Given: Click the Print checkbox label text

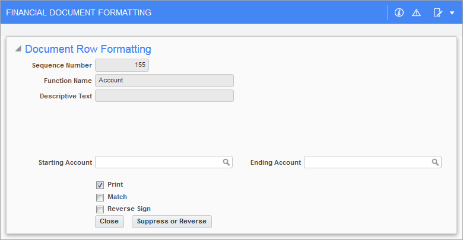Looking at the screenshot, I should 115,184.
